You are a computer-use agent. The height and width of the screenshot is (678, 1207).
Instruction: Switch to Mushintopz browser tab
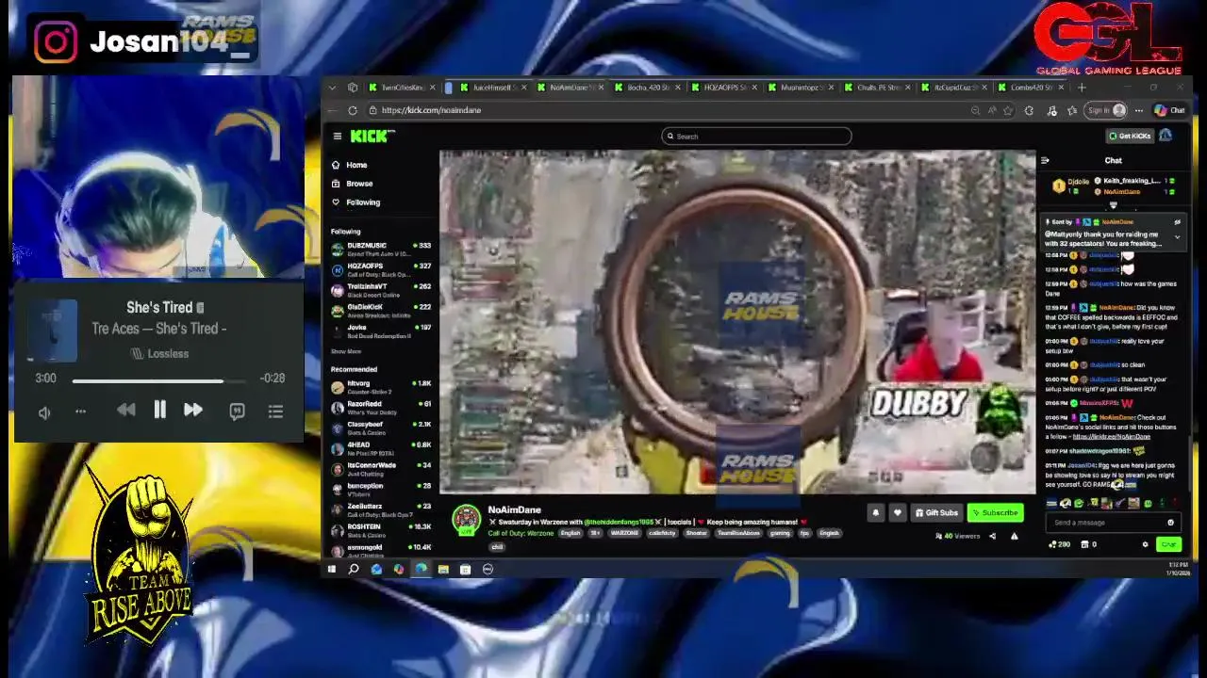click(x=802, y=88)
